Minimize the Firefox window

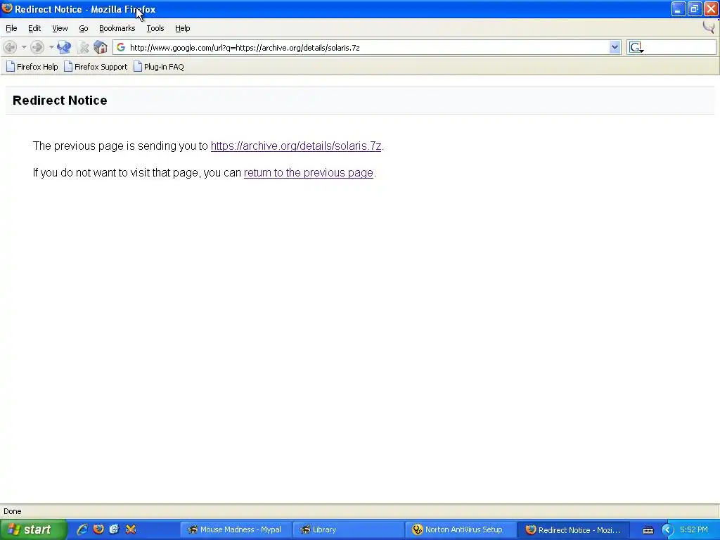pos(679,8)
